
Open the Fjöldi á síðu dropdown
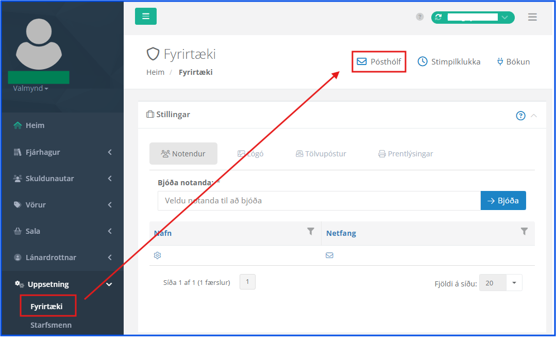[514, 283]
